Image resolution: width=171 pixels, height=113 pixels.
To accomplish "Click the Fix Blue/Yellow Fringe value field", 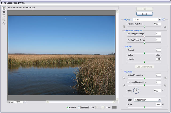I will click(x=158, y=40).
